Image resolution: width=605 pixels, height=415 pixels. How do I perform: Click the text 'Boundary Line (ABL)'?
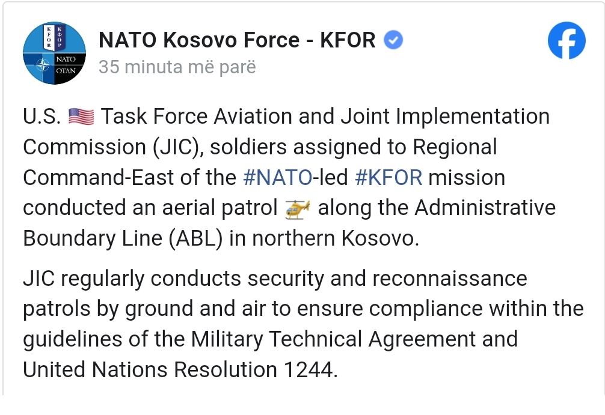[x=123, y=238]
